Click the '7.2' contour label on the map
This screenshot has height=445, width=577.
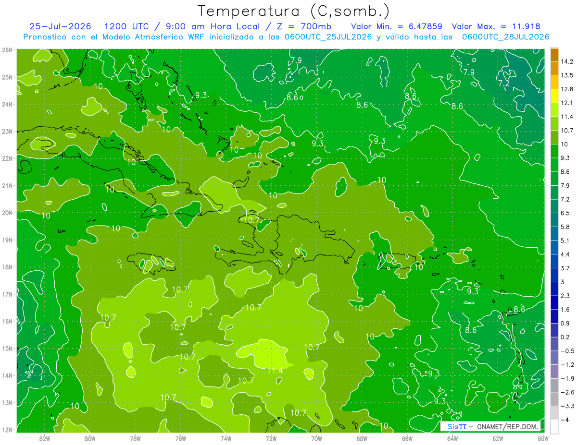(x=503, y=83)
